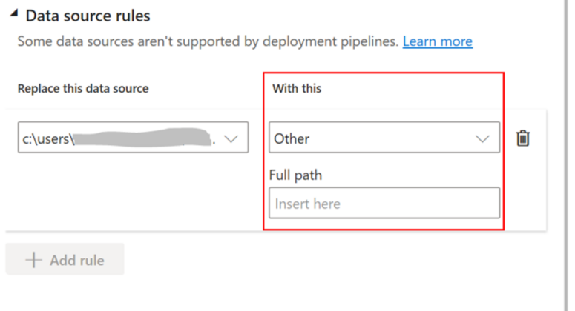Image resolution: width=575 pixels, height=311 pixels.
Task: Click the unsupported data sources description text
Action: (208, 41)
